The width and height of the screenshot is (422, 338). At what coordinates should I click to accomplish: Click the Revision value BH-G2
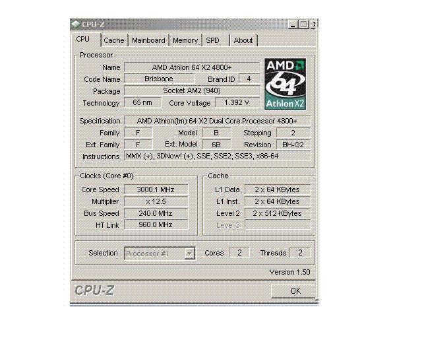293,145
